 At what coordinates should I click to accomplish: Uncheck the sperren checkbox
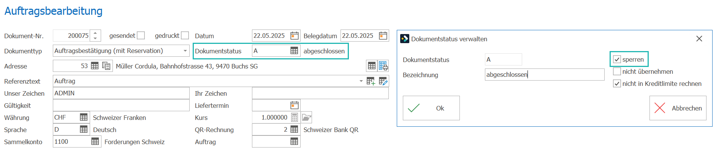tap(617, 59)
